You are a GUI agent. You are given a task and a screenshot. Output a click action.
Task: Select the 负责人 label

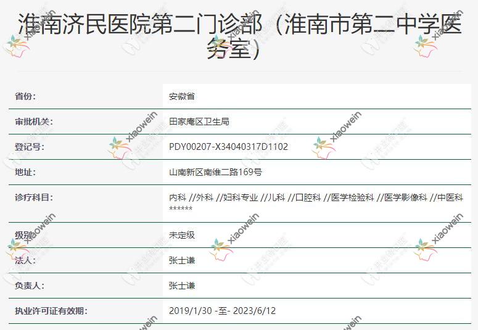click(x=30, y=286)
